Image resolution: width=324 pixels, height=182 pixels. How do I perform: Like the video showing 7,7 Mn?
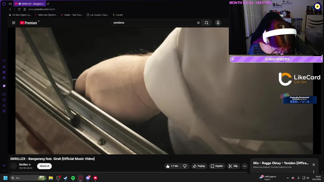coord(172,166)
